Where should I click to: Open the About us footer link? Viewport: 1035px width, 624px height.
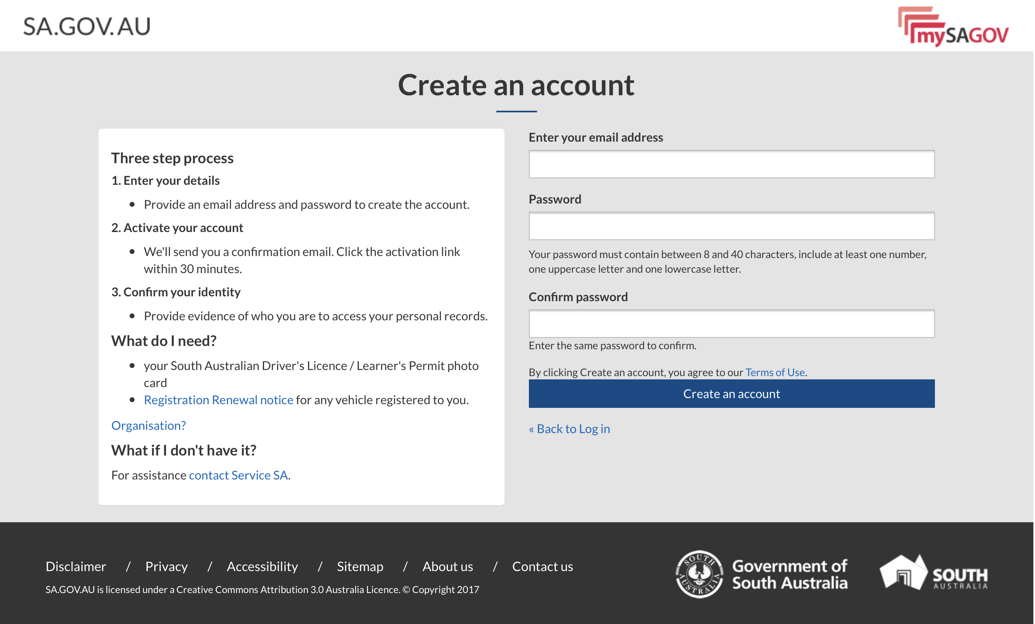(448, 567)
